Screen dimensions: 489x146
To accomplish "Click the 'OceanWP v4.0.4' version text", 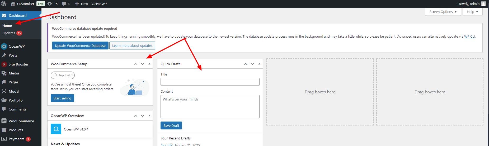I will pyautogui.click(x=76, y=129).
